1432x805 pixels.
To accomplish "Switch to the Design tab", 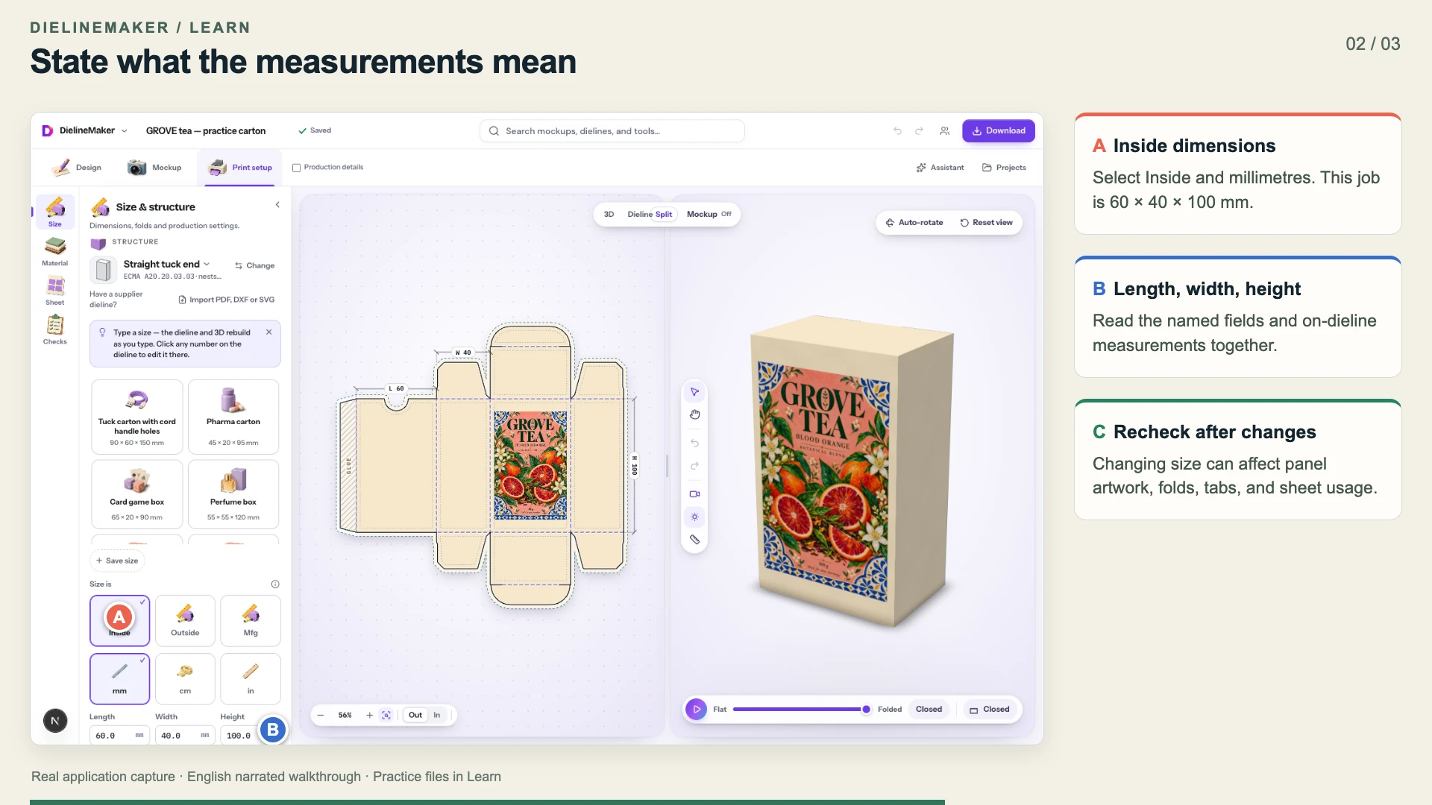I will pos(77,168).
